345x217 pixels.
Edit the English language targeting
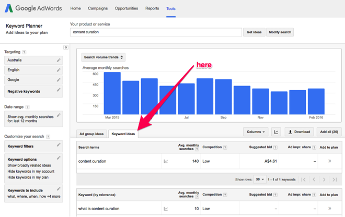click(59, 70)
